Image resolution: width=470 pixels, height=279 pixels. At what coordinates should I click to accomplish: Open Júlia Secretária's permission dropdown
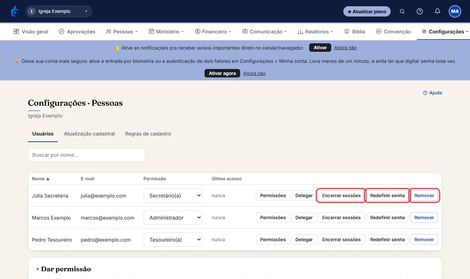pos(173,196)
